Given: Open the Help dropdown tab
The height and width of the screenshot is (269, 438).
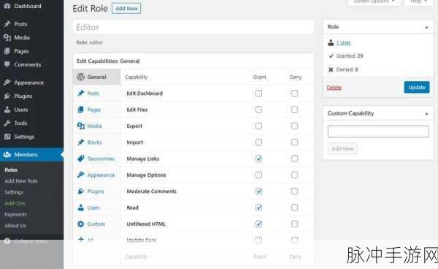Looking at the screenshot, I should 418,2.
